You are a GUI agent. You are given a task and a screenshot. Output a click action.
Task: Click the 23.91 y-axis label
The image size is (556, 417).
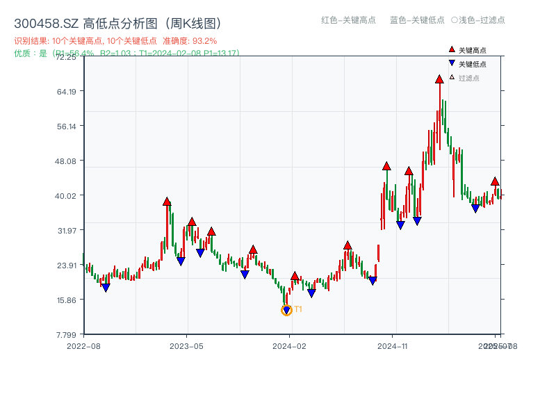67,265
